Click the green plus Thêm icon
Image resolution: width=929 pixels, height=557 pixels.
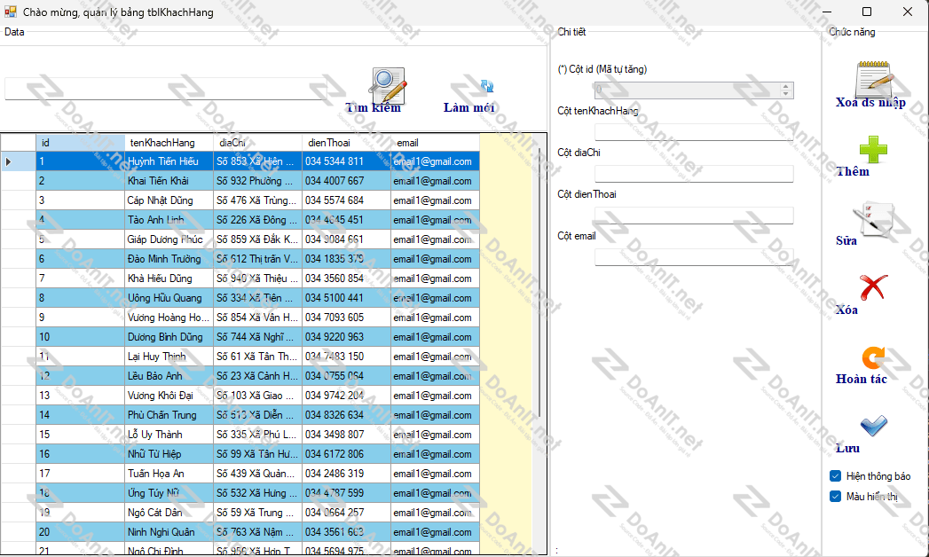[873, 150]
